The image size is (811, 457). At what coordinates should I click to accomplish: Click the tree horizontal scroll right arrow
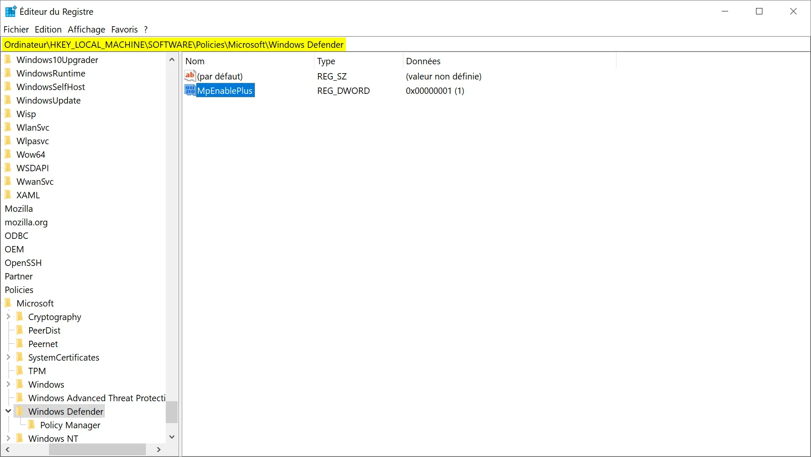click(x=159, y=449)
